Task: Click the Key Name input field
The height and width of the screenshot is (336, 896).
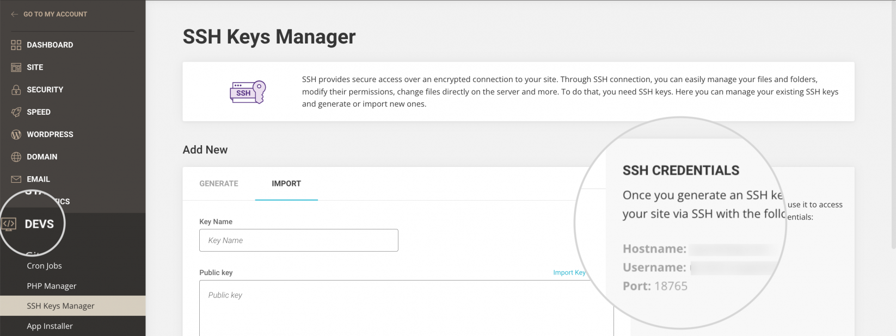Action: (x=299, y=240)
